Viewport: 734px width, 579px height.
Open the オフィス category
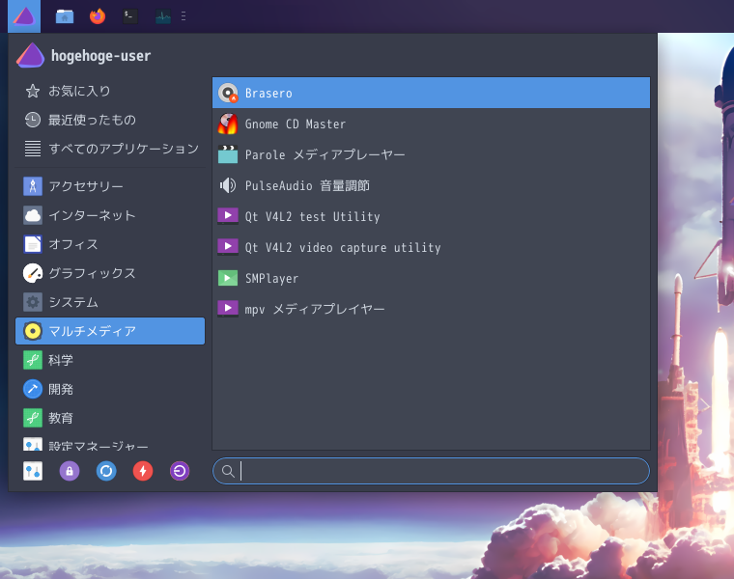[x=110, y=244]
